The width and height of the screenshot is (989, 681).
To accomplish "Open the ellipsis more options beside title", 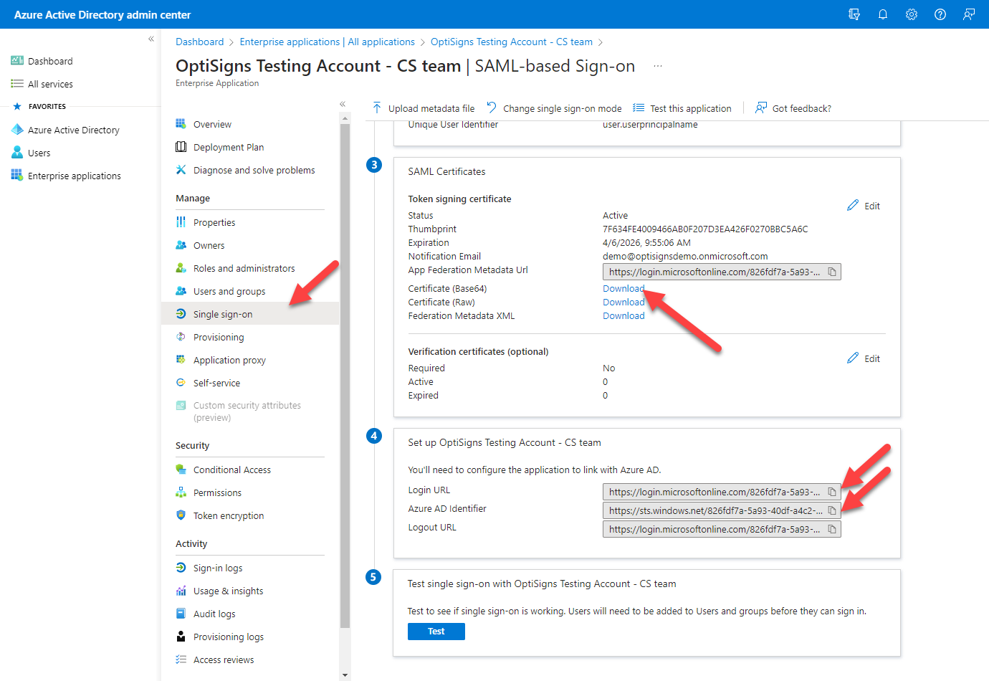I will (x=658, y=66).
